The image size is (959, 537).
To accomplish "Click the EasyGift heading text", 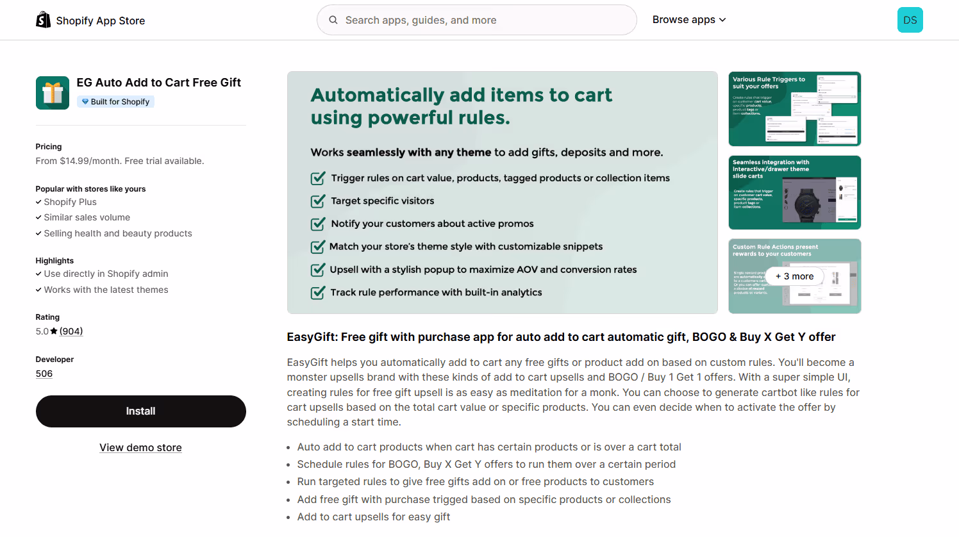I will pyautogui.click(x=562, y=337).
